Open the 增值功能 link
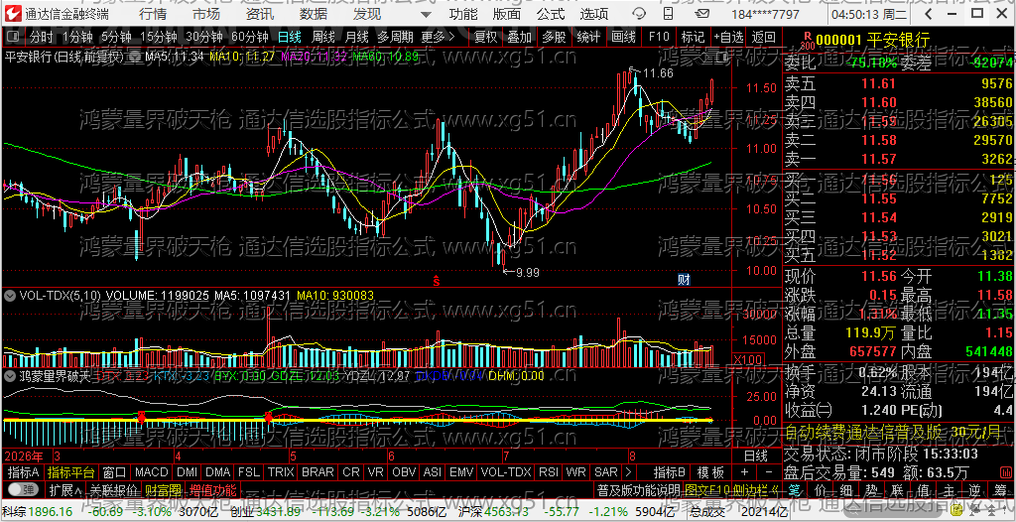 coord(213,489)
